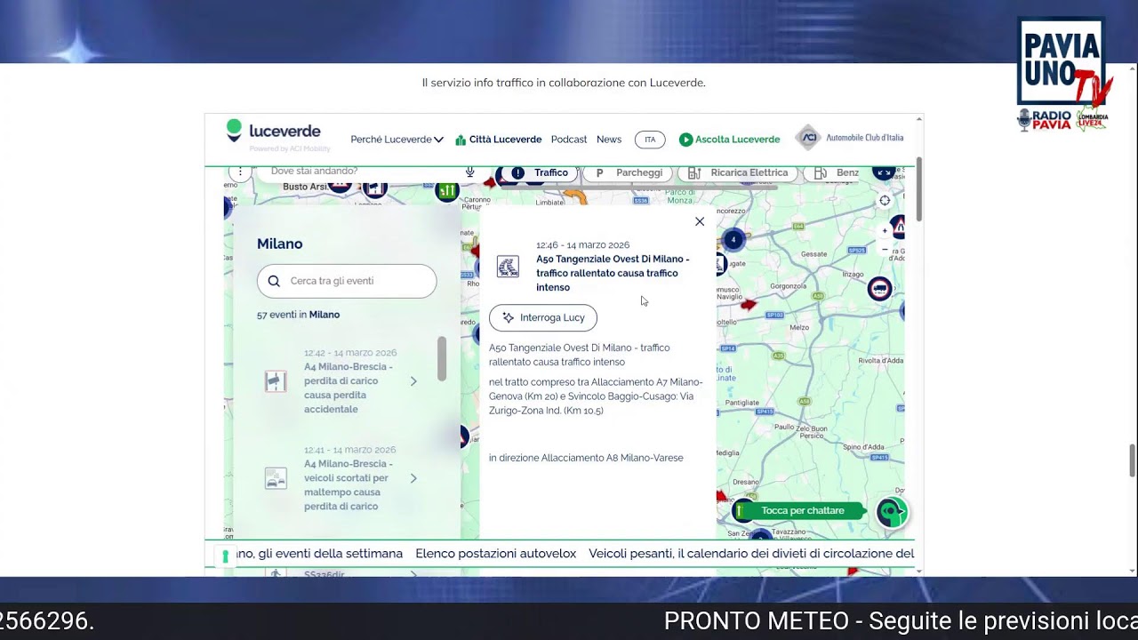The image size is (1138, 640).
Task: Click the escorted vehicles event icon
Action: (x=276, y=478)
